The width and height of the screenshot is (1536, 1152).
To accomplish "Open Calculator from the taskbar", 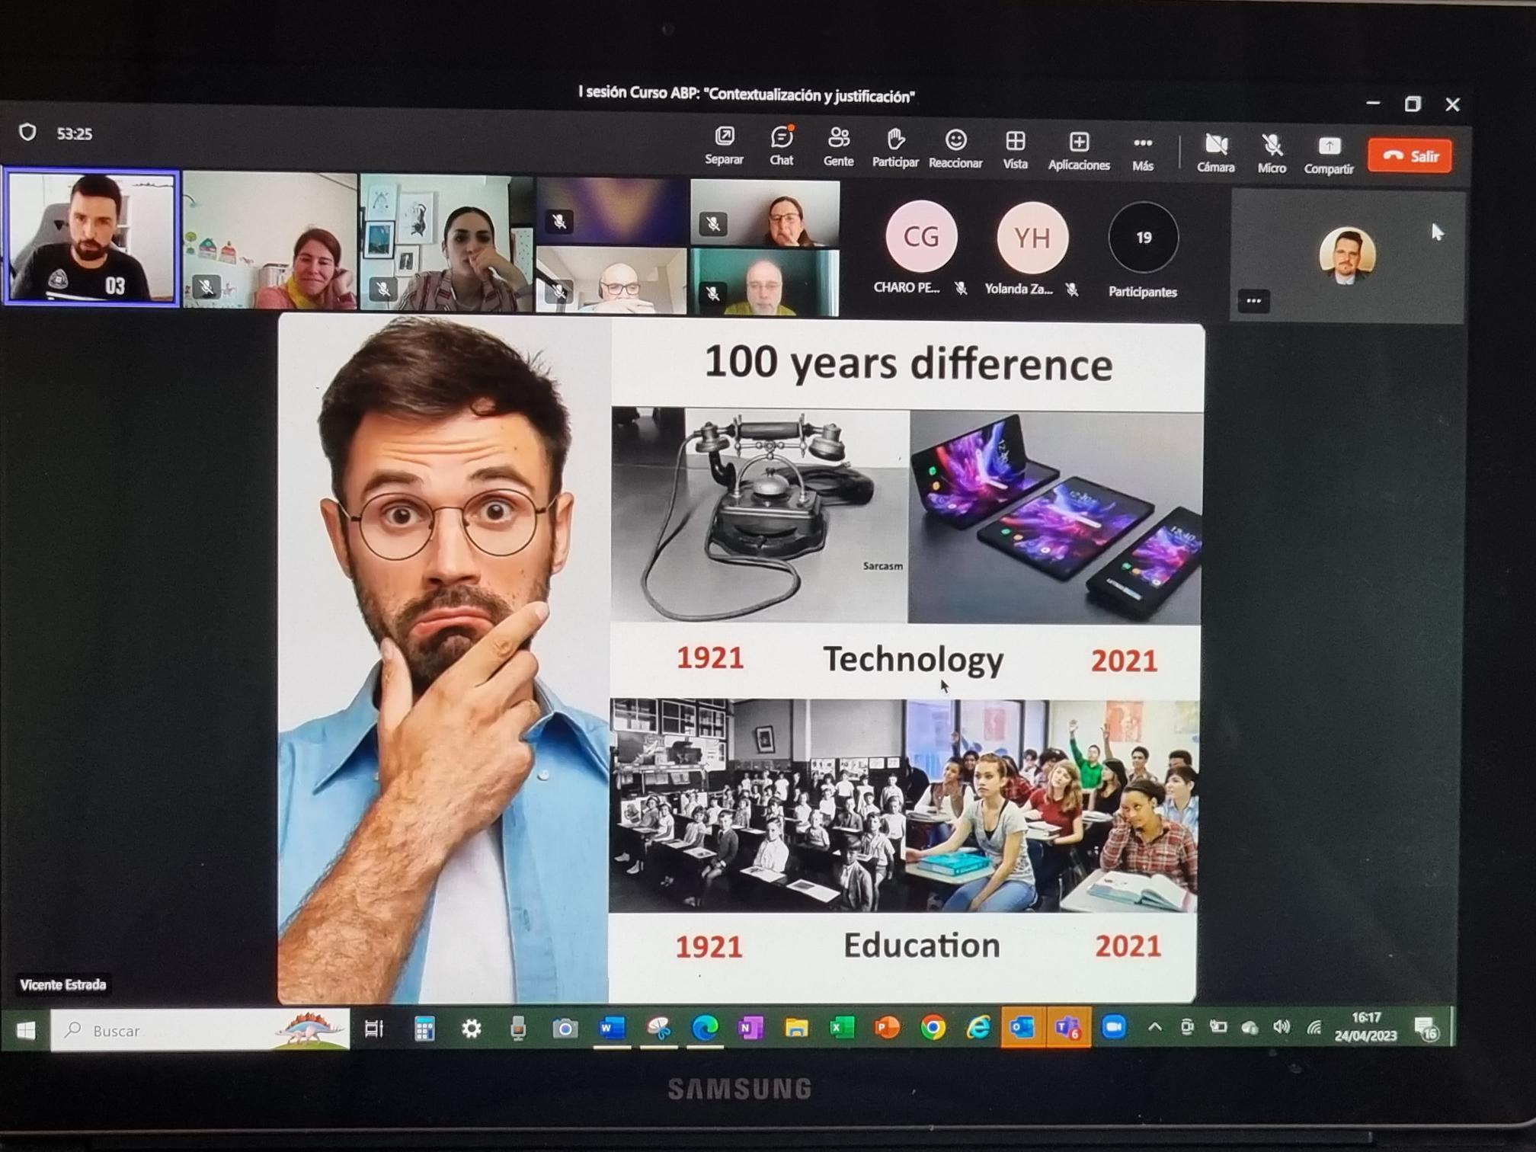I will (424, 1029).
